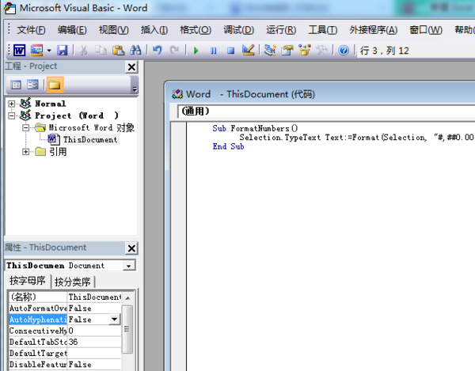Collapse the Project (Word) node
Viewport: 475px width, 371px height.
pos(12,115)
